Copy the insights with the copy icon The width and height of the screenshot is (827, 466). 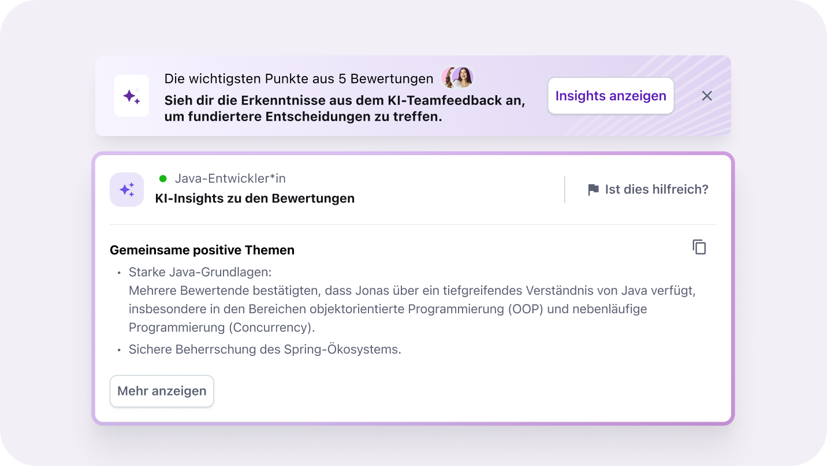699,247
